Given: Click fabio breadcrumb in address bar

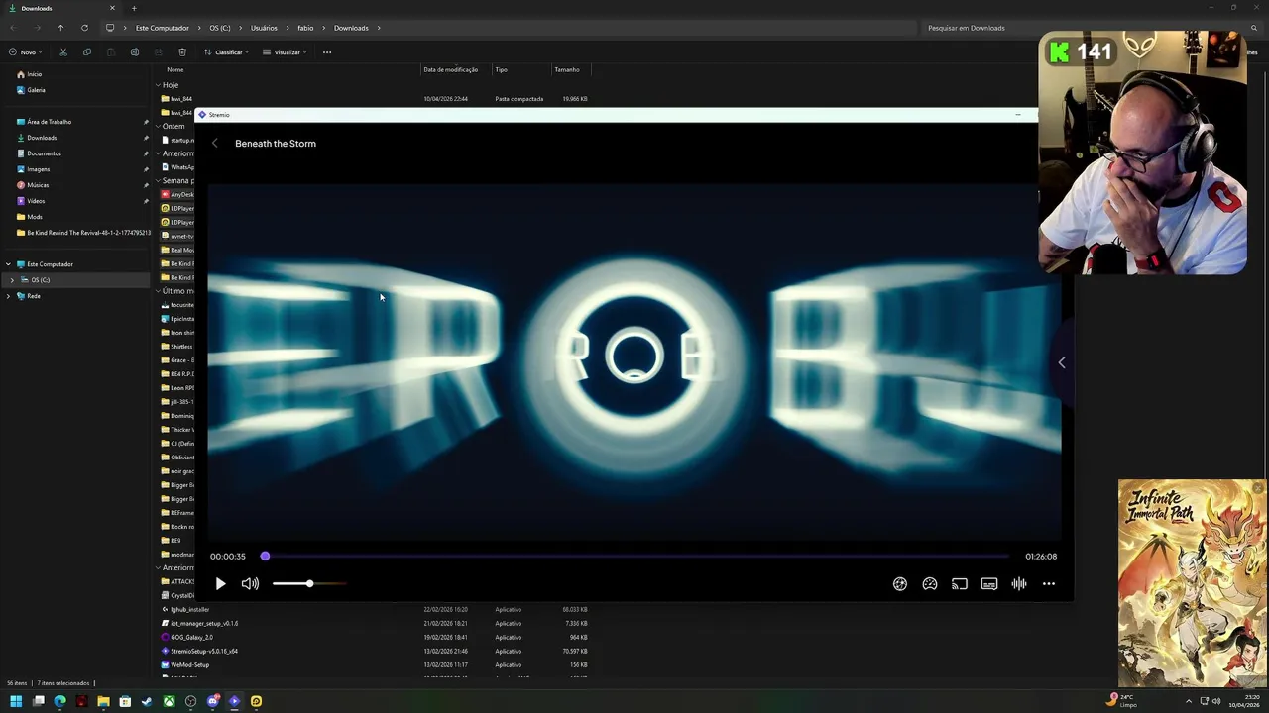Looking at the screenshot, I should (305, 28).
